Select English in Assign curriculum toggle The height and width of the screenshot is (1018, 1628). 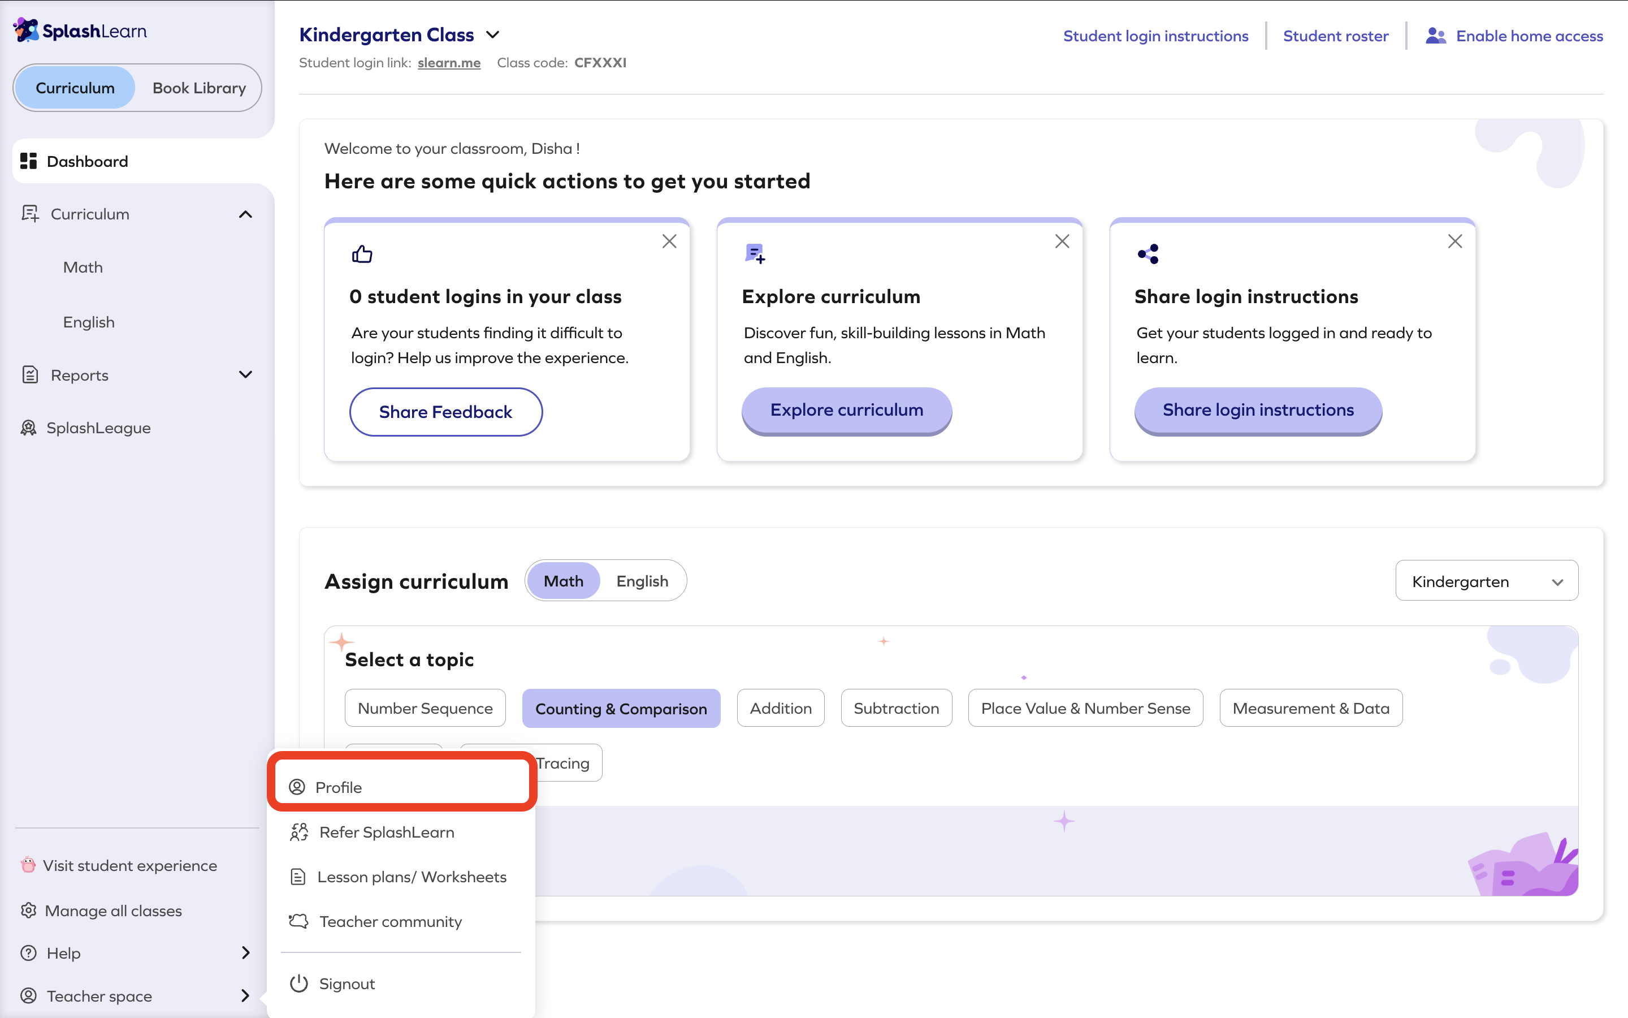643,581
